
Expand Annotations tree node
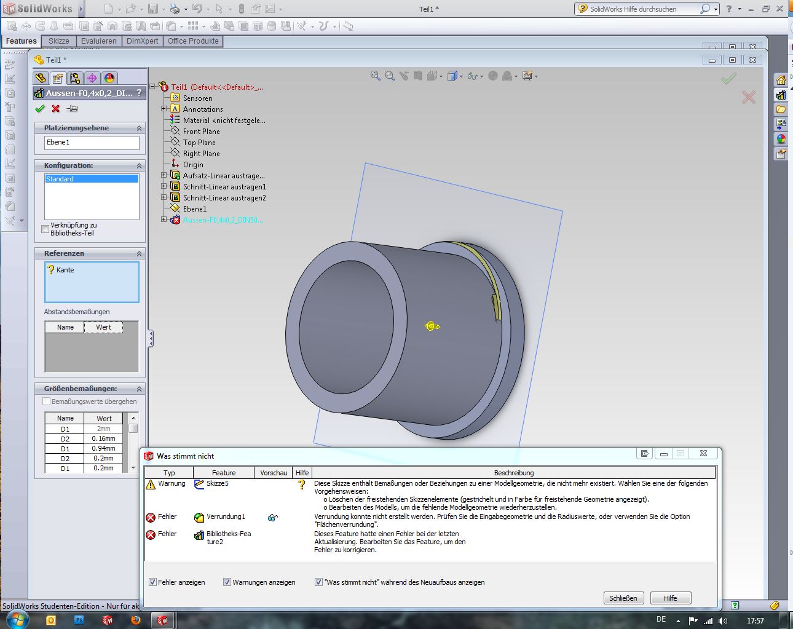click(164, 109)
